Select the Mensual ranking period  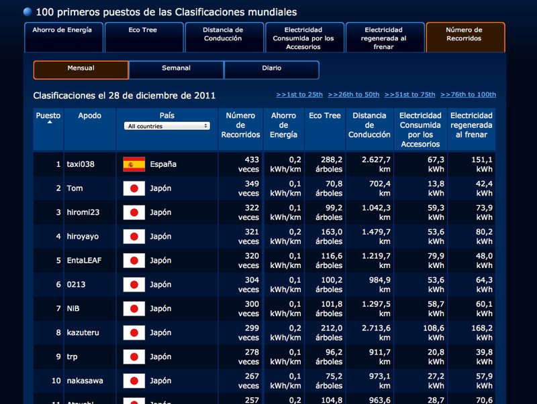(x=81, y=70)
